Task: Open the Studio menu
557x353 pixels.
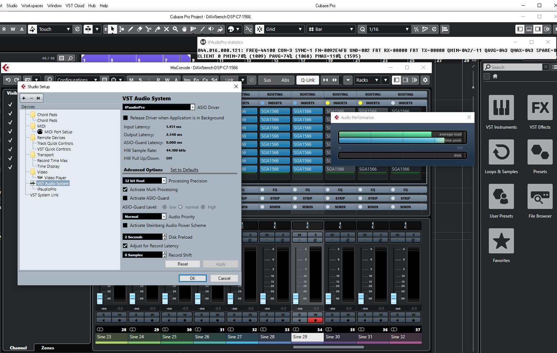Action: click(x=12, y=5)
